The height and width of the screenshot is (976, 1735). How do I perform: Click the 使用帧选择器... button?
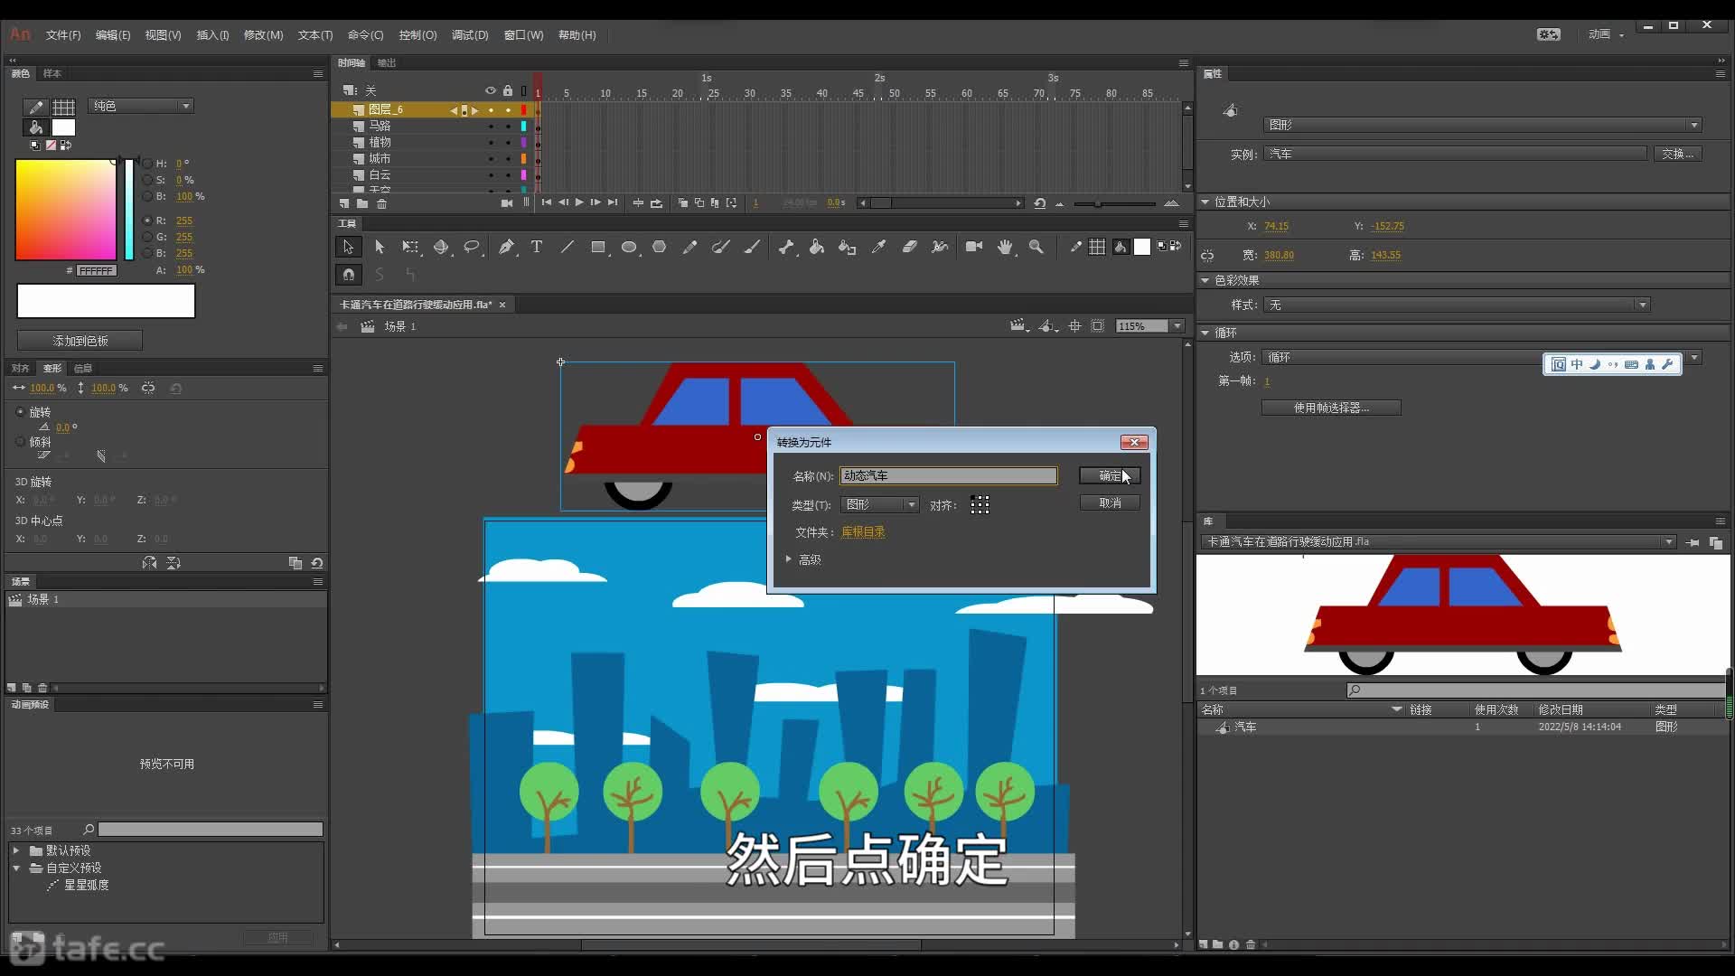[x=1331, y=408]
